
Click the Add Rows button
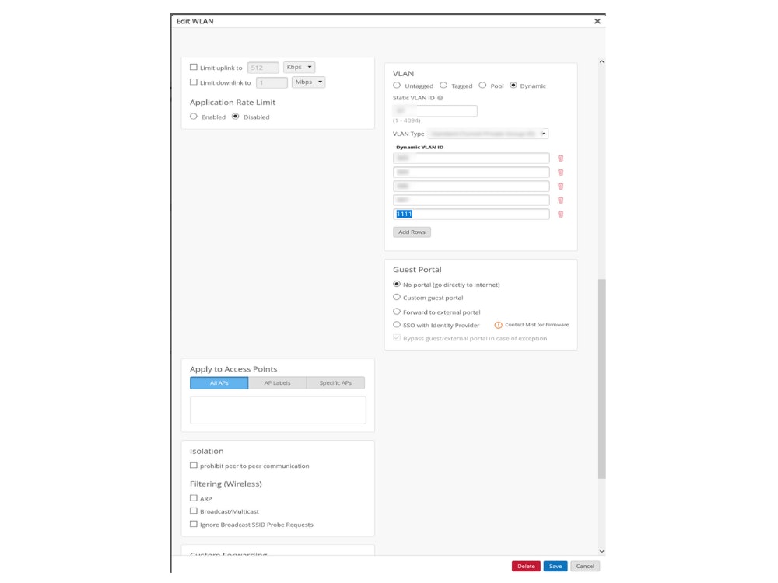412,232
